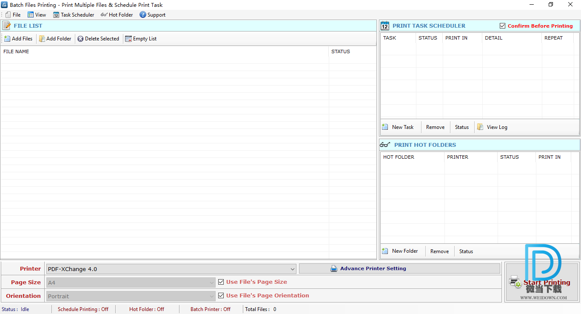Uncheck Use File's Page Size
This screenshot has width=581, height=314.
click(x=221, y=282)
